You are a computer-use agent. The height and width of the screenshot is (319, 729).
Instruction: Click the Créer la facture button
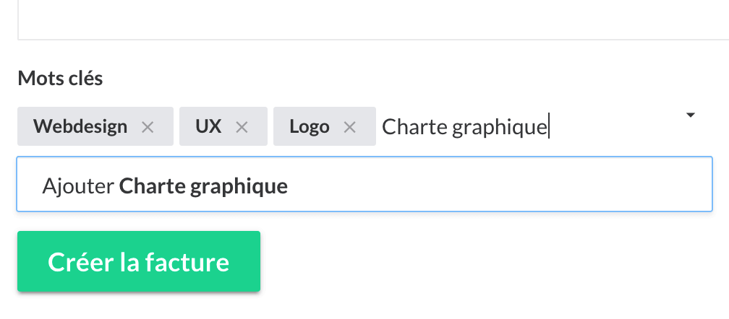[139, 261]
